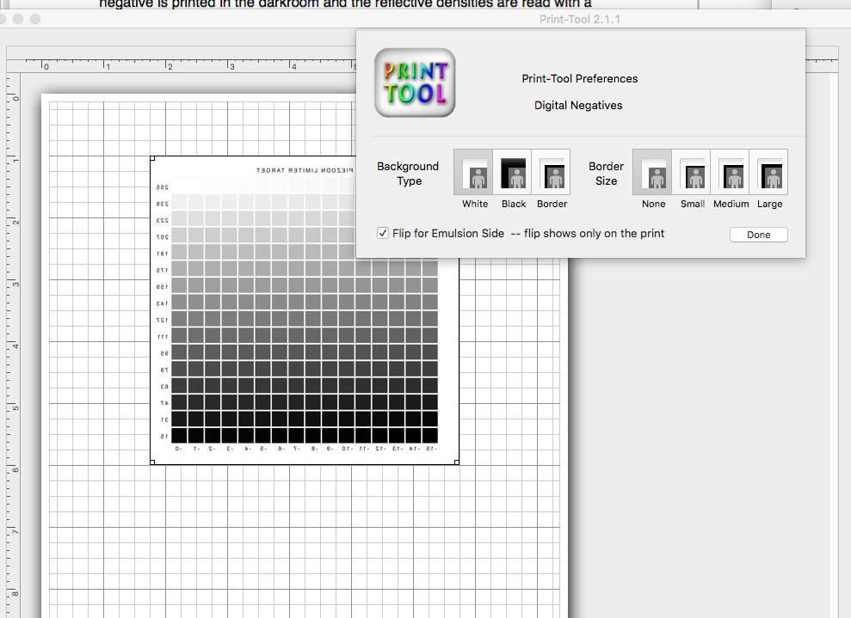This screenshot has height=618, width=851.
Task: Click the image's bottom-right corner handle
Action: click(x=456, y=462)
